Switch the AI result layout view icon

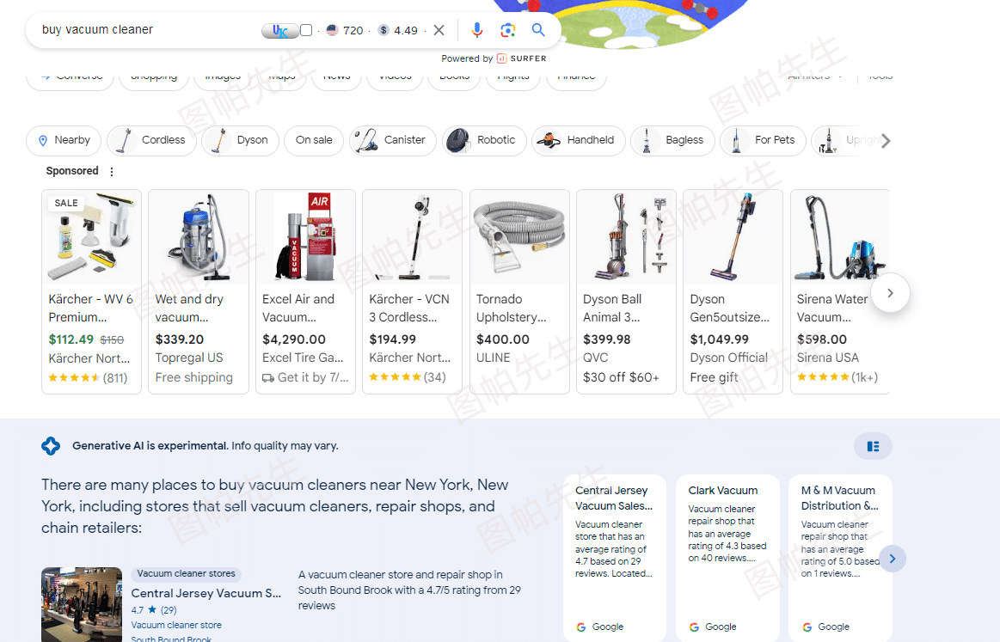(873, 446)
